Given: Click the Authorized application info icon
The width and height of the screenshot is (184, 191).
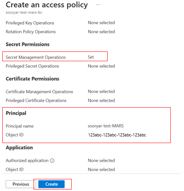Looking at the screenshot, I should point(52,161).
